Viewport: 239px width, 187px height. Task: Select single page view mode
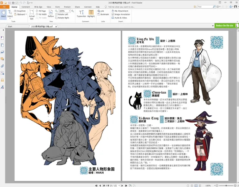pyautogui.click(x=188, y=185)
